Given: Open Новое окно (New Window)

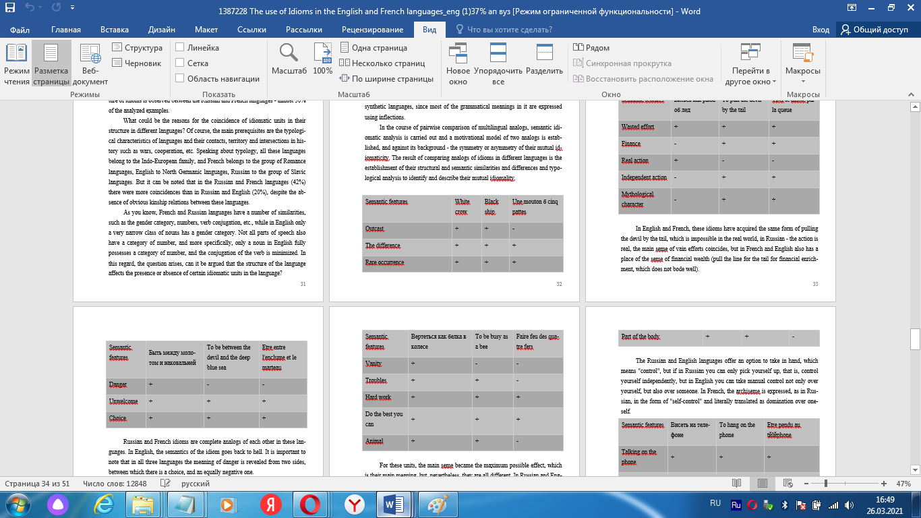Looking at the screenshot, I should pyautogui.click(x=458, y=63).
